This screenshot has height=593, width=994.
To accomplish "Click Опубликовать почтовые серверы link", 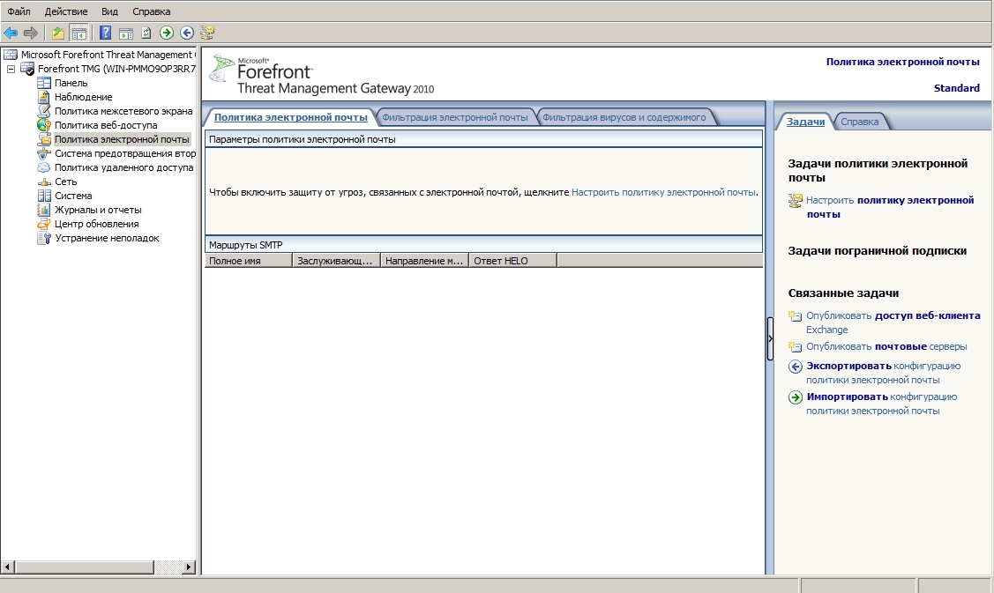I will (886, 346).
